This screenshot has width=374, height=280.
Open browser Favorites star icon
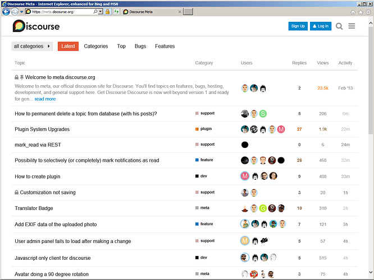click(x=361, y=12)
